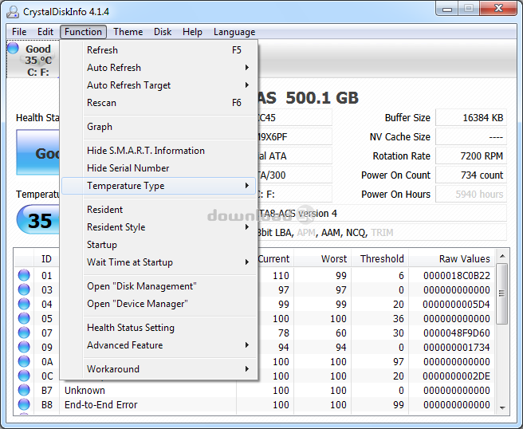The height and width of the screenshot is (429, 523).
Task: Click the app icon in the title bar
Action: pyautogui.click(x=12, y=10)
